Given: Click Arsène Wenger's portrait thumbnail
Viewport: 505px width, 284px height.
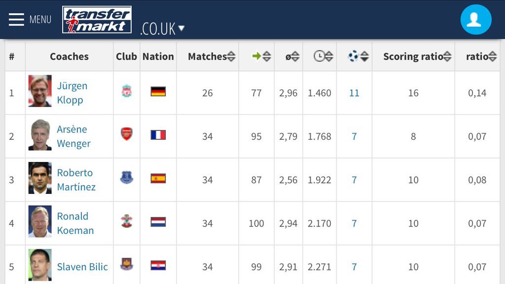Looking at the screenshot, I should click(40, 134).
